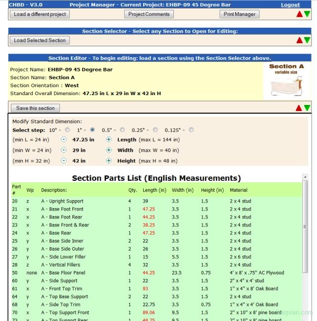Click parts list scrollbar up arrow

305,177
